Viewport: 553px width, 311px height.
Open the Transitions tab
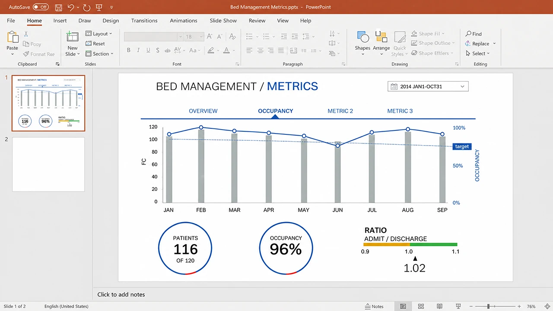pyautogui.click(x=144, y=20)
